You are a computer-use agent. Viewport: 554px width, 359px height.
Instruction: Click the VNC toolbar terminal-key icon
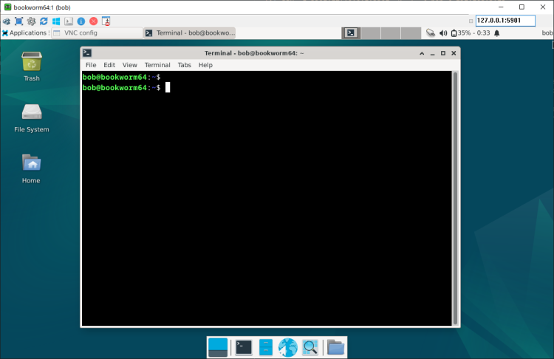69,21
